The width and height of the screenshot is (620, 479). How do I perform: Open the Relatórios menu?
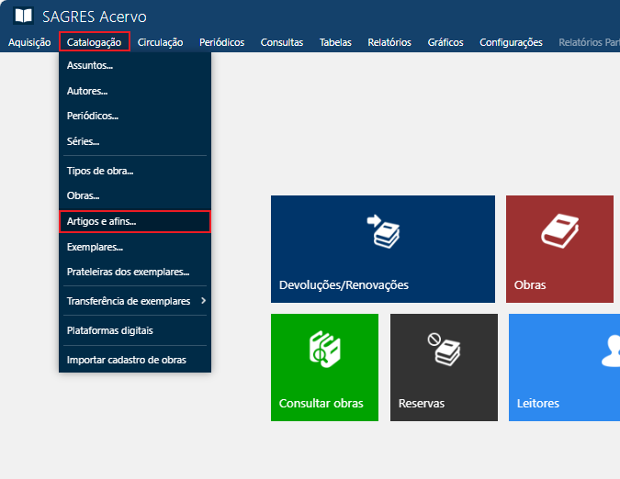[389, 42]
